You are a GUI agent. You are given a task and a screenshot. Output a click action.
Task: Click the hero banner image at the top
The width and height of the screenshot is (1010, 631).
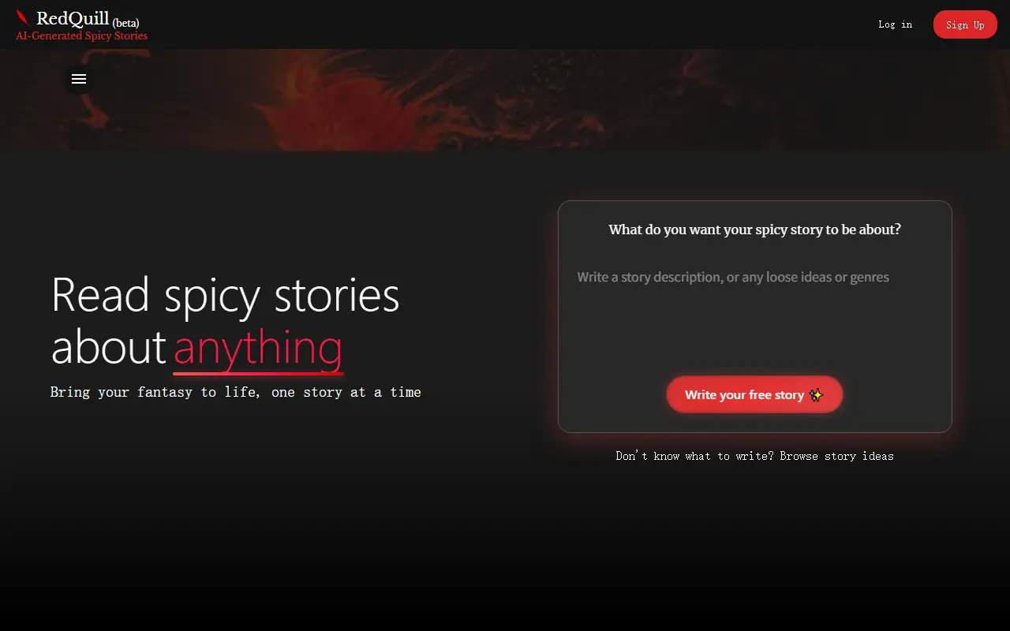click(505, 99)
